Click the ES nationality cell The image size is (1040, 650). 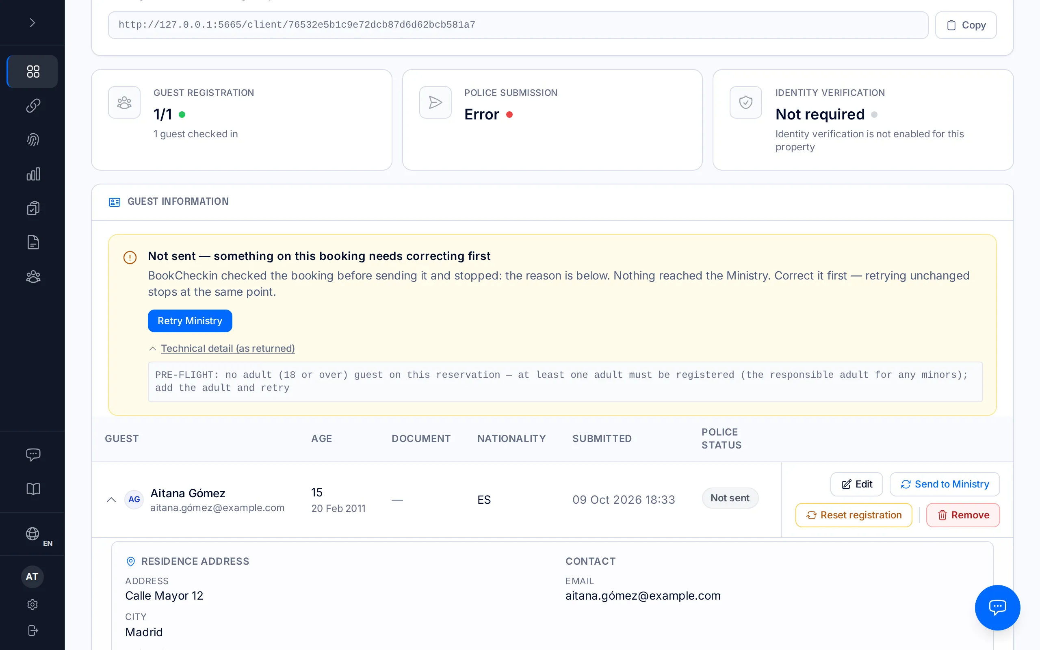coord(484,500)
